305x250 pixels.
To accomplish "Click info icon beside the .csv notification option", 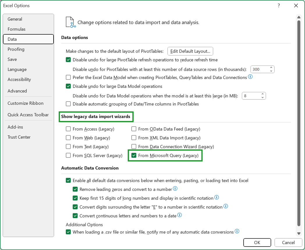I will click(x=237, y=231).
